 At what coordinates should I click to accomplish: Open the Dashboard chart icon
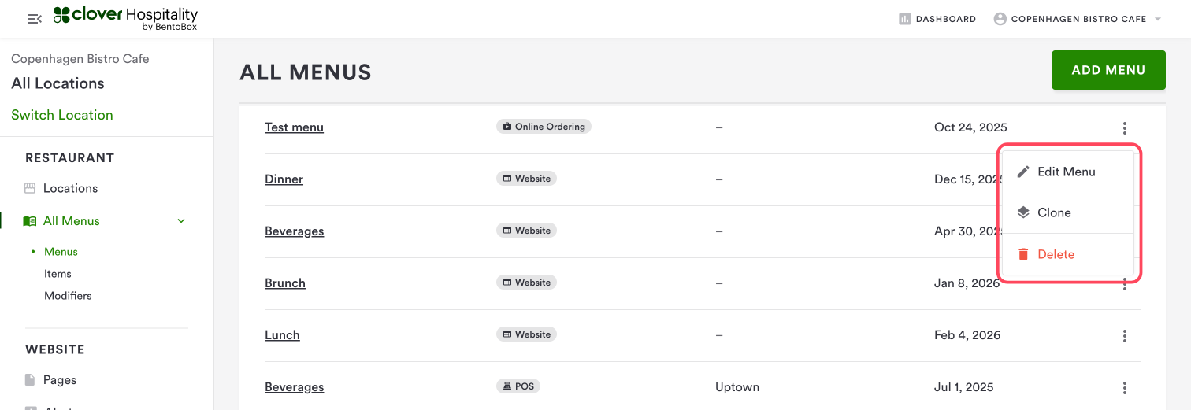(x=904, y=19)
